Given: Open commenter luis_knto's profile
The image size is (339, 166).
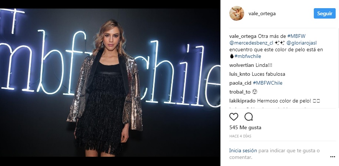Looking at the screenshot, I should point(240,74).
